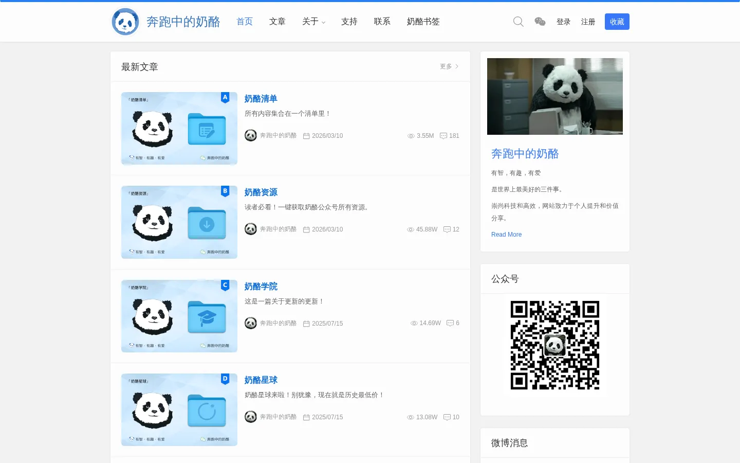Click calendar icon beside 奶酪星球 date
The width and height of the screenshot is (740, 463).
[x=306, y=417]
